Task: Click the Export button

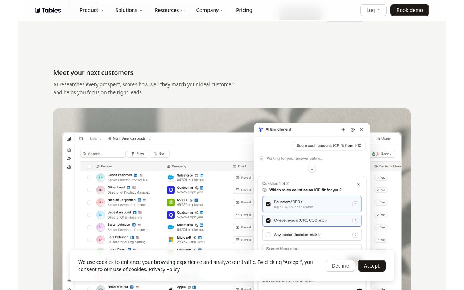Action: (x=383, y=154)
